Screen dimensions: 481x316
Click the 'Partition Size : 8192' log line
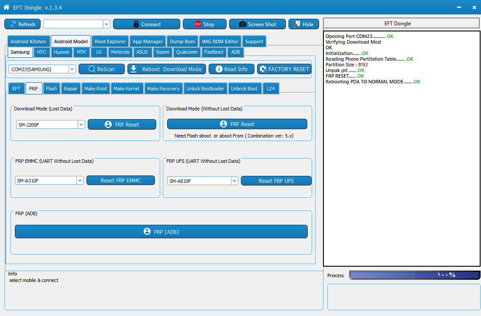tap(347, 65)
